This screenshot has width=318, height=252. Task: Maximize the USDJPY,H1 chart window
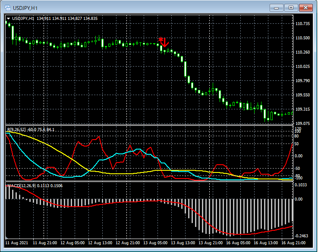pos(291,8)
